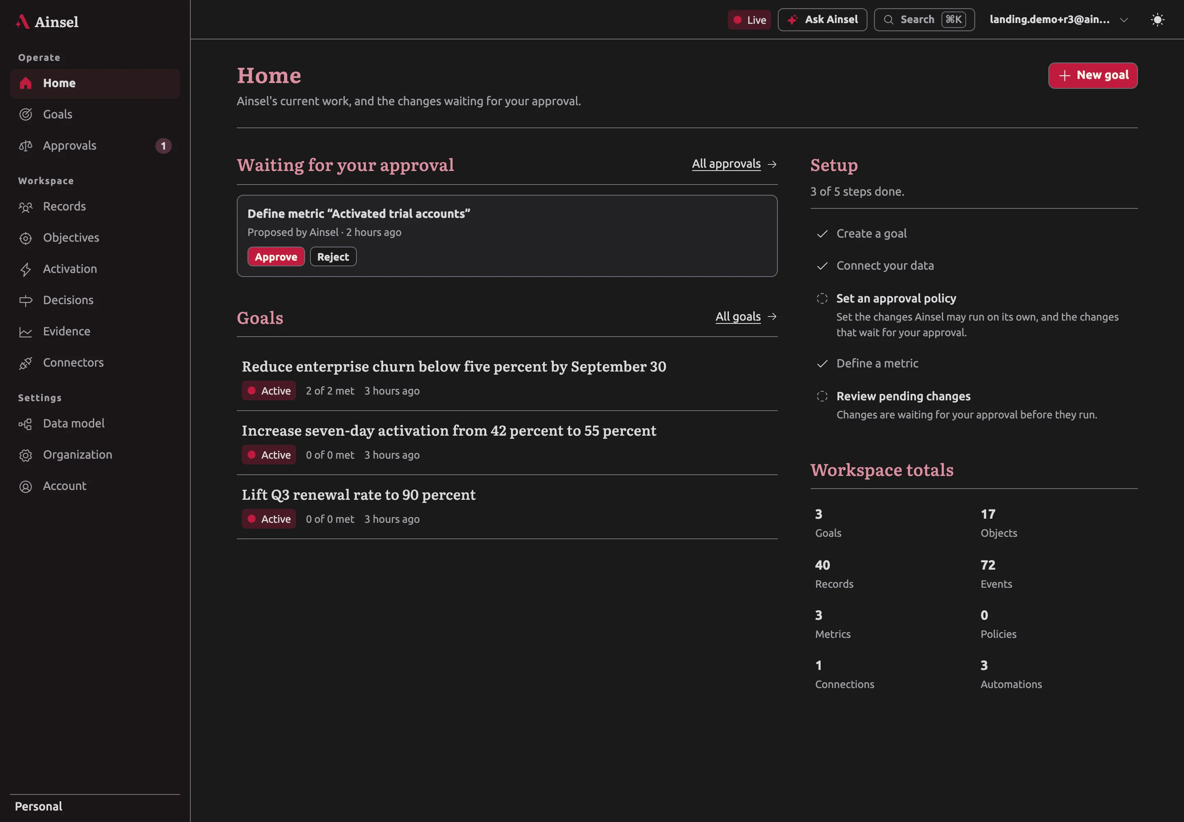Click the Ainsel logo icon
The image size is (1184, 822).
coord(23,21)
